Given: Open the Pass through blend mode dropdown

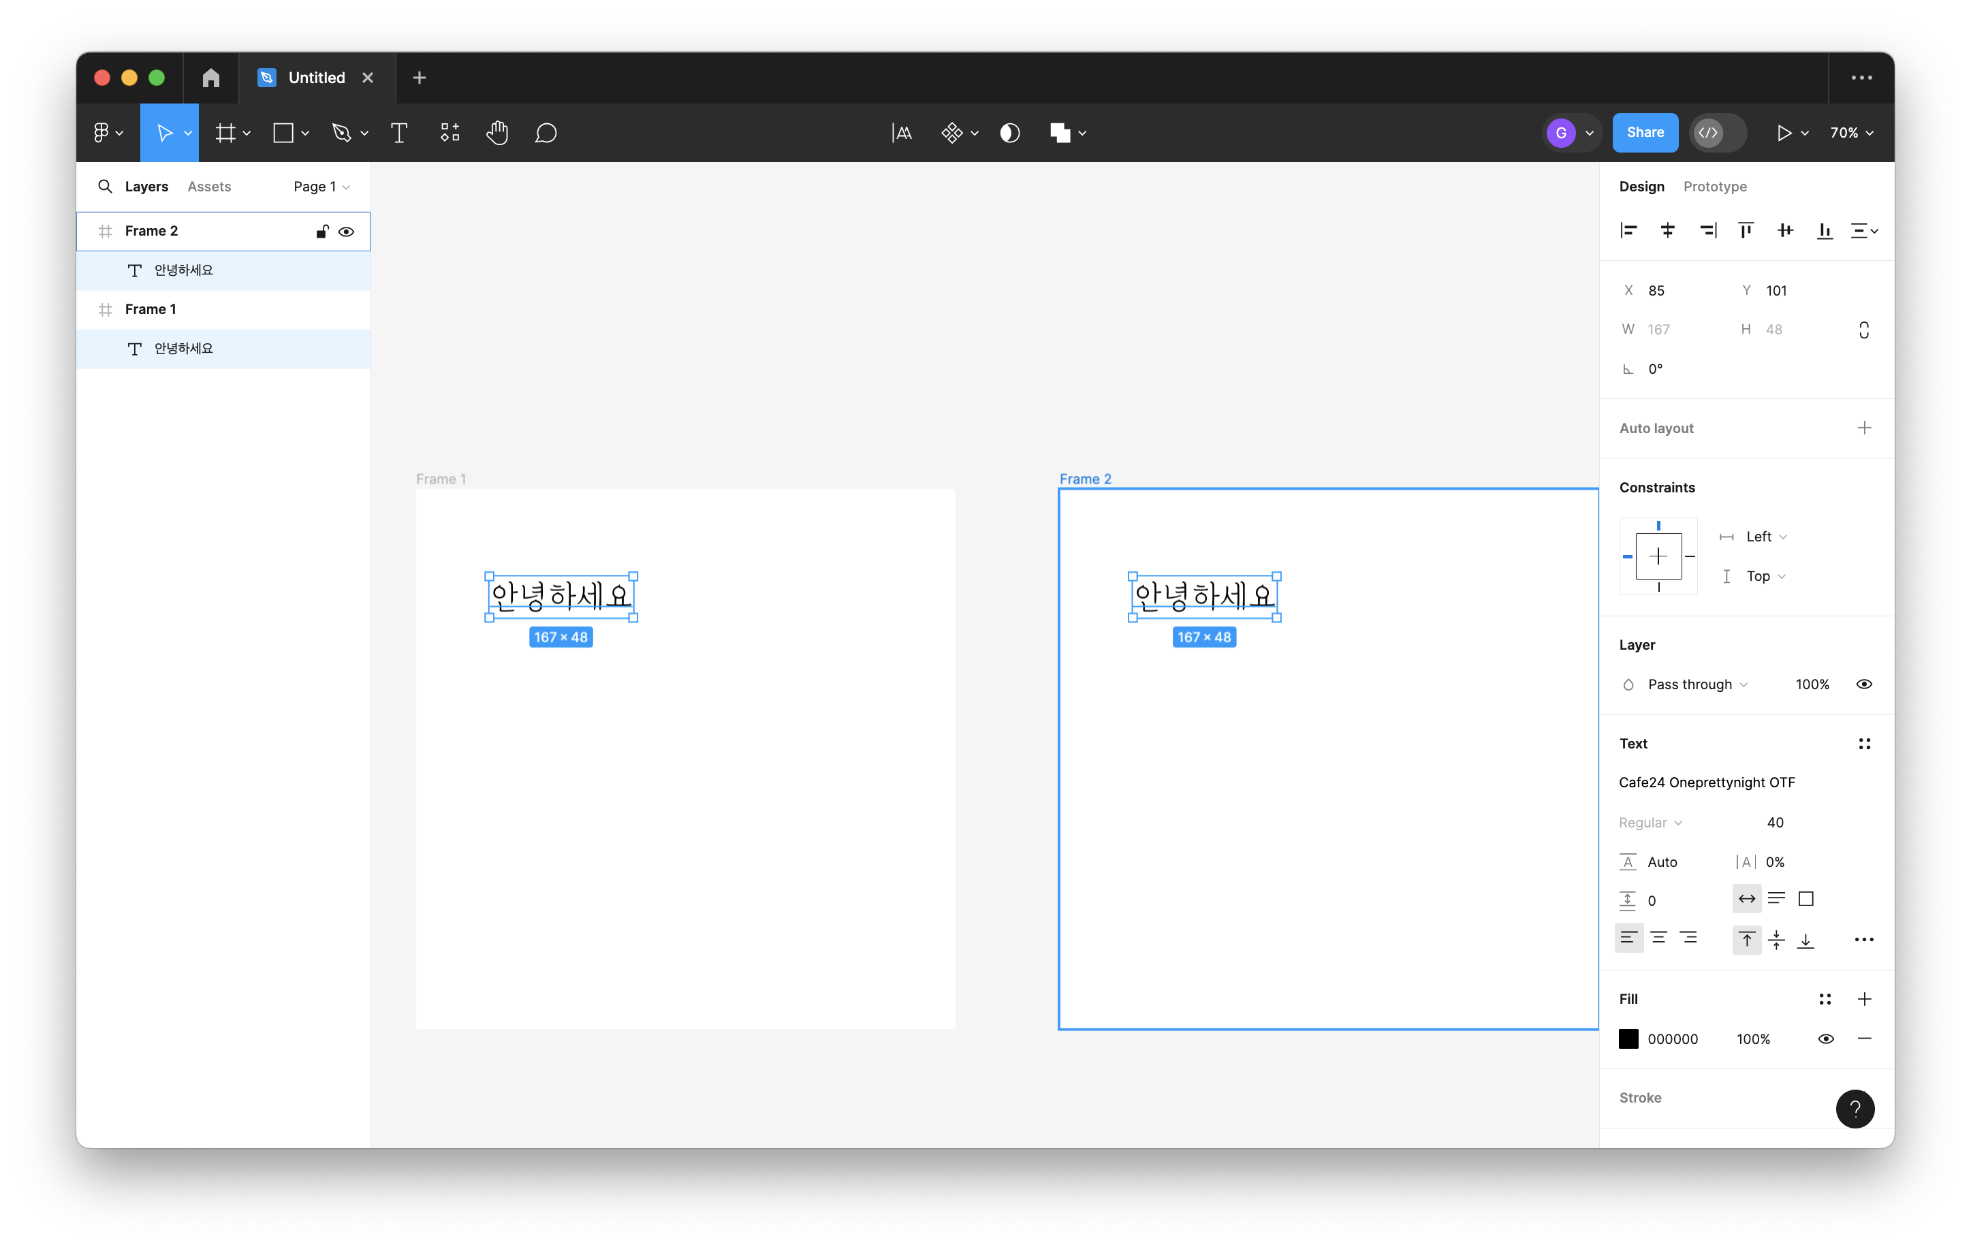Looking at the screenshot, I should coord(1697,684).
